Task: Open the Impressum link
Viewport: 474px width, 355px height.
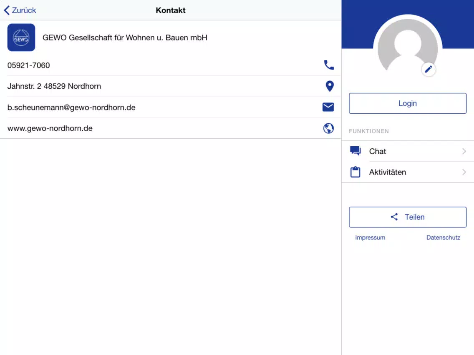Action: [370, 237]
